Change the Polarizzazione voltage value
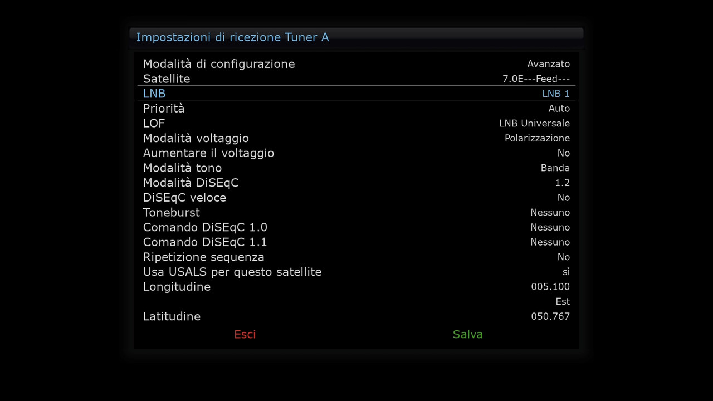This screenshot has height=401, width=713. tap(538, 138)
